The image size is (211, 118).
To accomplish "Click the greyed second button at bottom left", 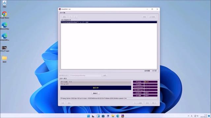I will 69,103.
